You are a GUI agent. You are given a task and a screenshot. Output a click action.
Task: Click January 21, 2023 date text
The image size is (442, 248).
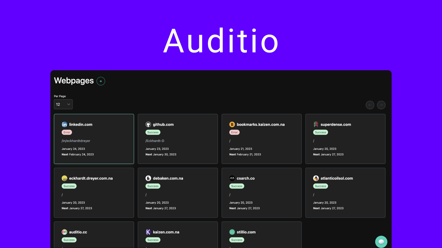(x=241, y=149)
